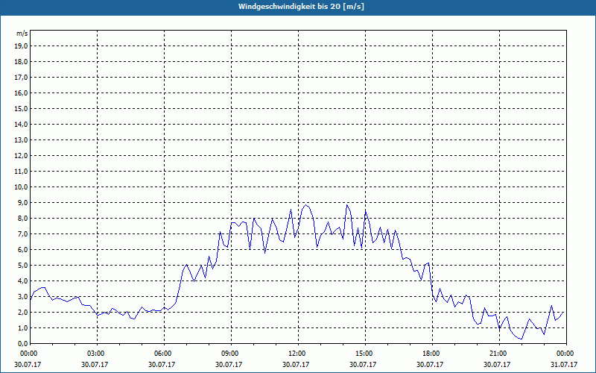Click the '8,0' y-axis label
The image size is (596, 373).
coord(22,219)
